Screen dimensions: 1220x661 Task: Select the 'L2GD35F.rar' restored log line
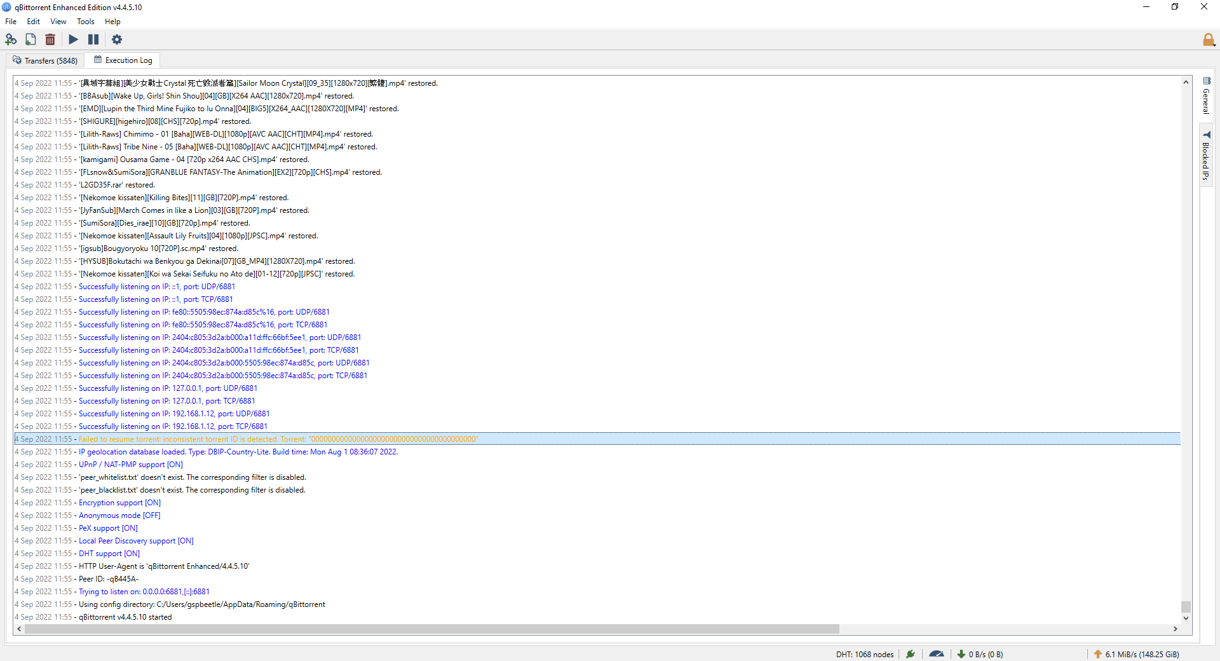pos(597,185)
